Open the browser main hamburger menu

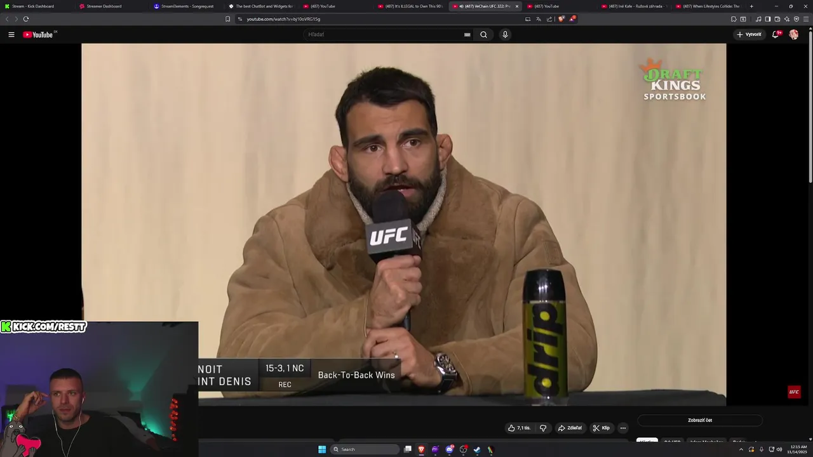(x=806, y=19)
